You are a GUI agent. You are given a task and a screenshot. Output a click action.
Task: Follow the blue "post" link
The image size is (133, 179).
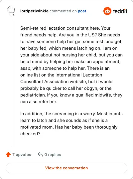[x=82, y=11]
